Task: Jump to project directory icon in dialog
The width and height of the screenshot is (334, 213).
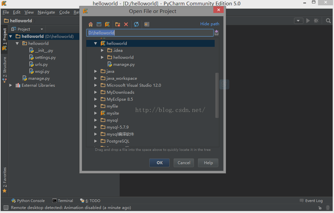Action: point(107,24)
